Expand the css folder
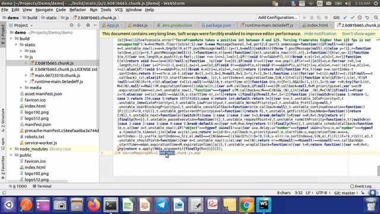The width and height of the screenshot is (380, 214). [21, 51]
